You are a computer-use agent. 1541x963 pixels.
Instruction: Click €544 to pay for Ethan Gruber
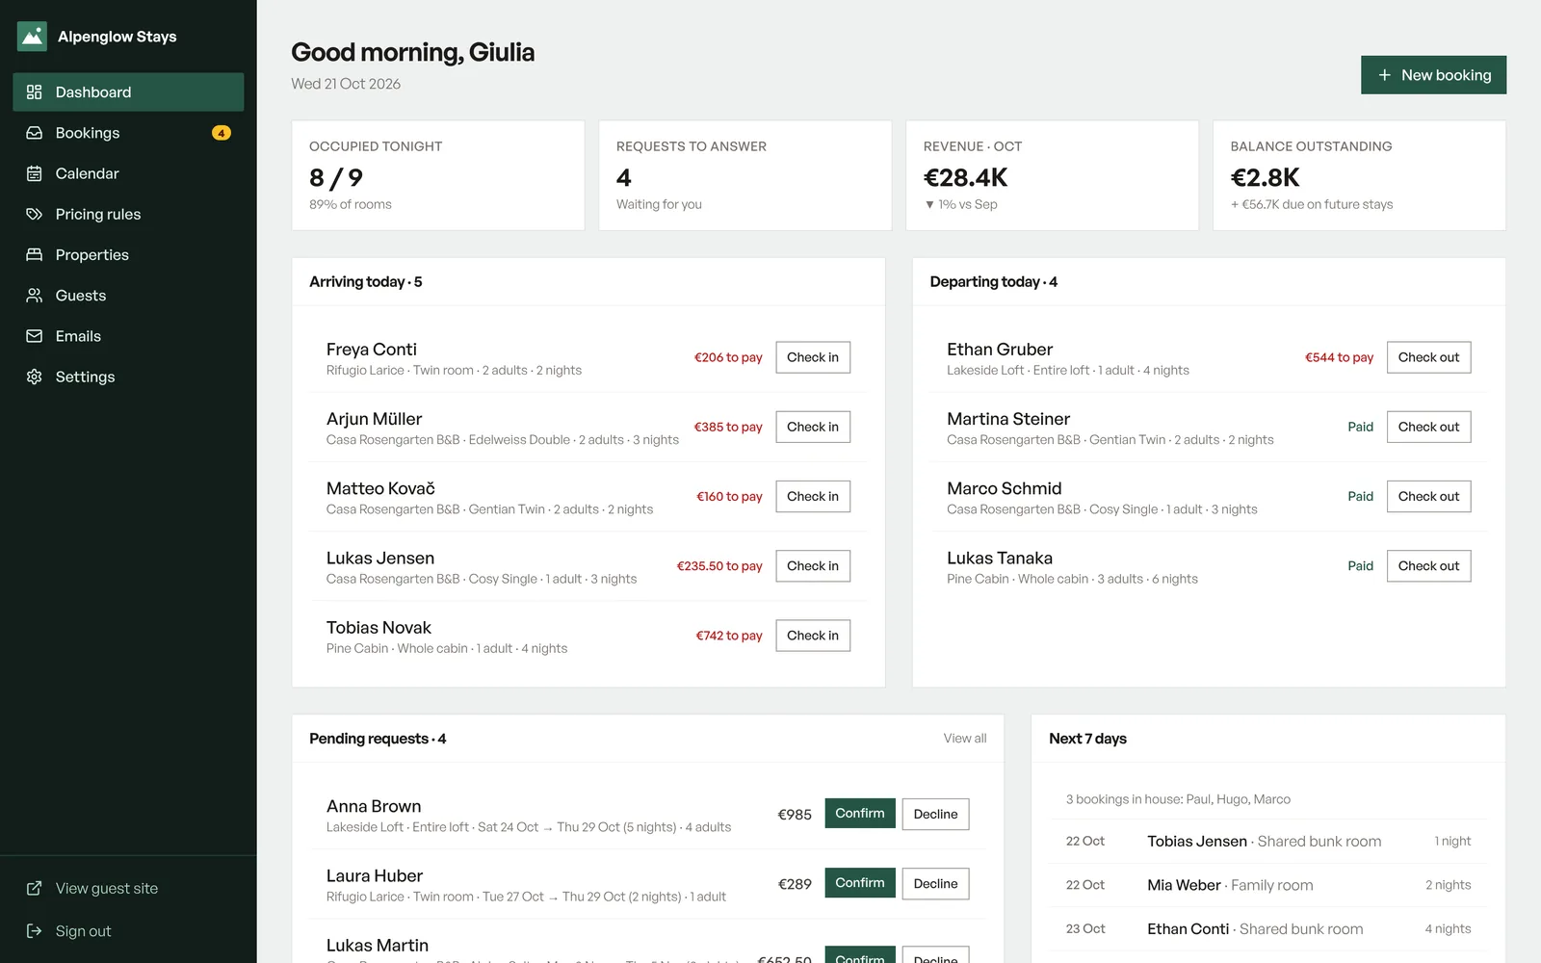pos(1339,357)
